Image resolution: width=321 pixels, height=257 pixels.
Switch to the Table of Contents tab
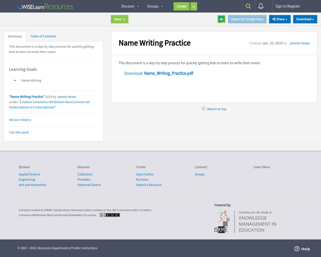(x=43, y=36)
